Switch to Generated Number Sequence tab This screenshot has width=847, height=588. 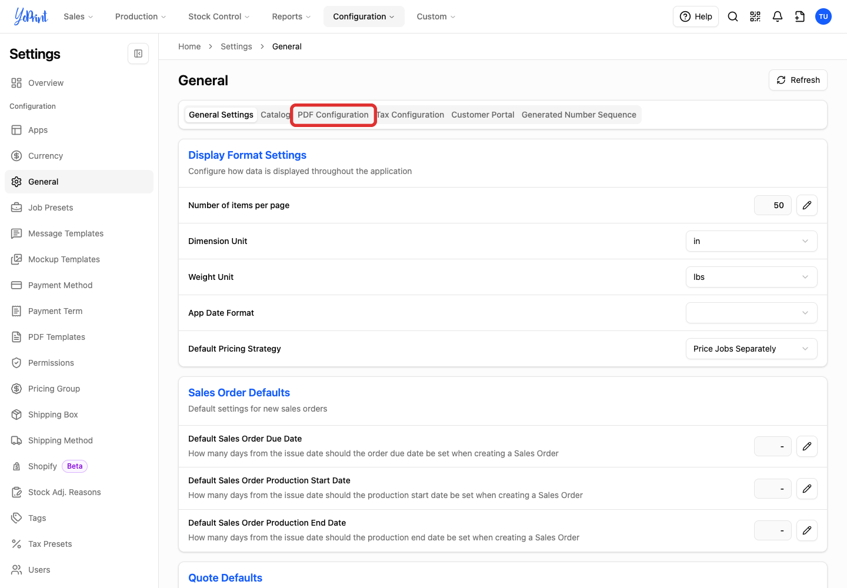point(579,115)
